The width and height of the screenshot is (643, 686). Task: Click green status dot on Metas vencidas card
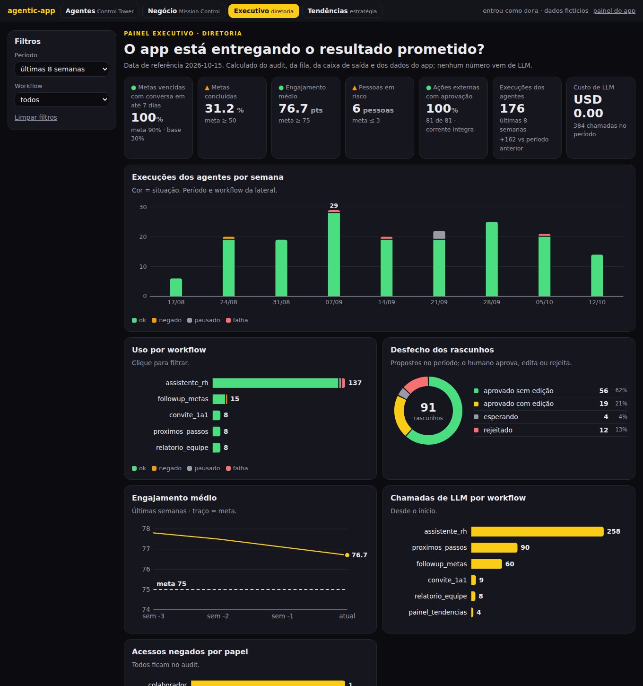click(133, 88)
